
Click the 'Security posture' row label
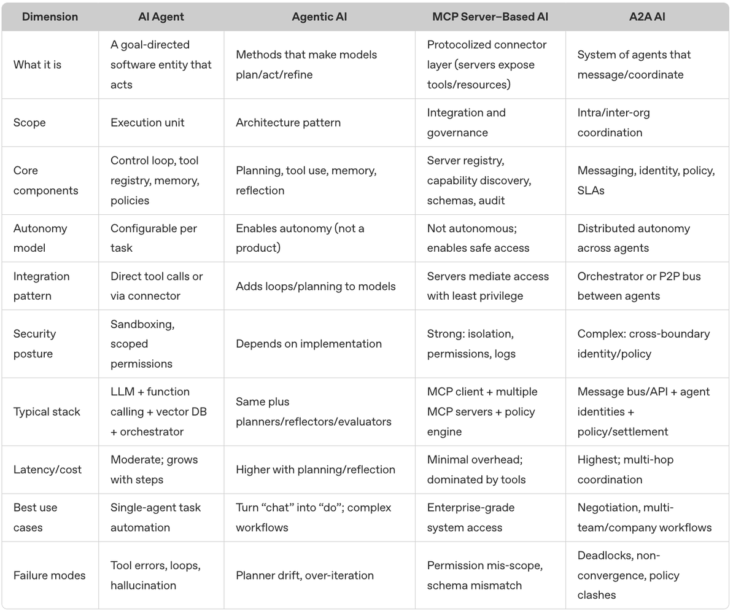34,344
